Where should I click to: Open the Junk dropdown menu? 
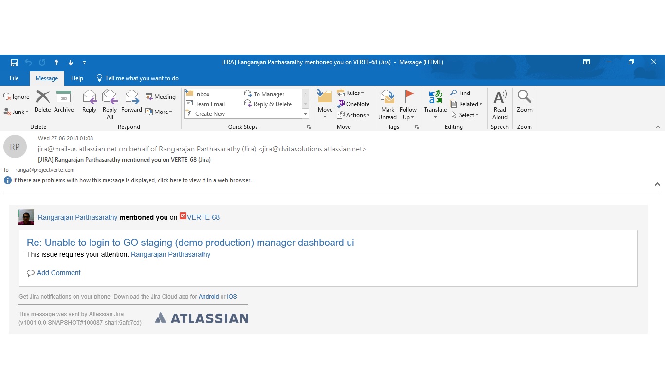(x=16, y=112)
